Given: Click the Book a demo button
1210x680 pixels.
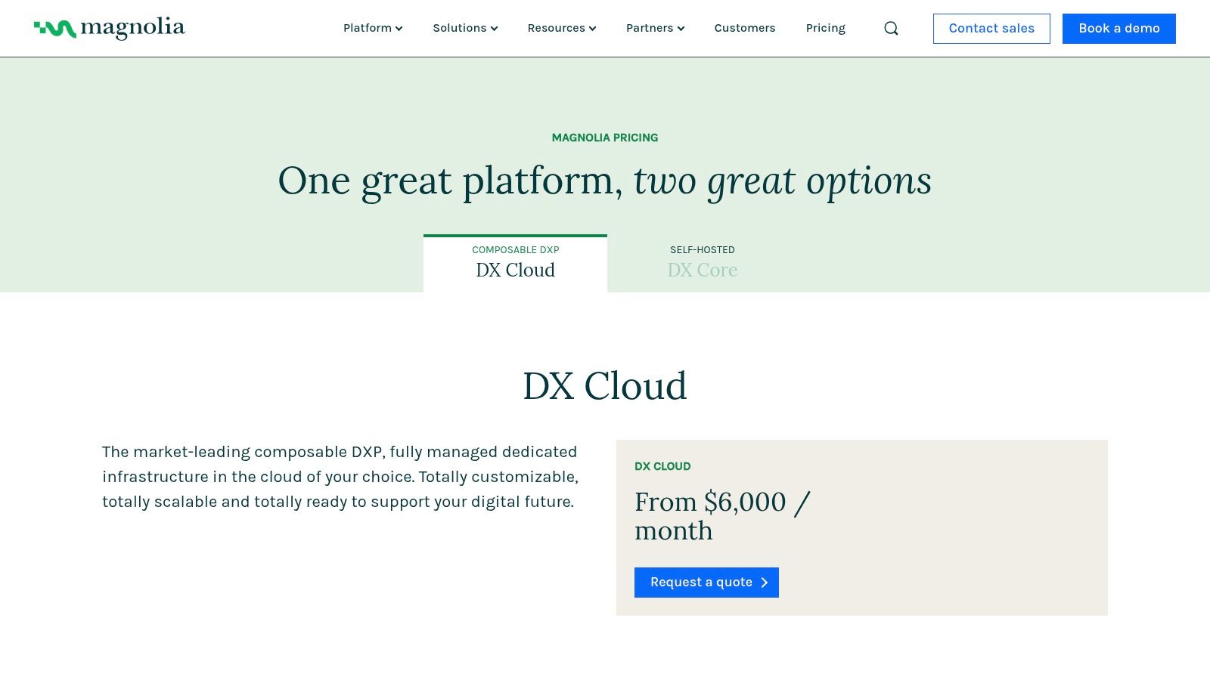Looking at the screenshot, I should [x=1119, y=29].
